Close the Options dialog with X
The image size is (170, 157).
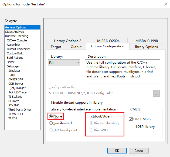pos(166,4)
